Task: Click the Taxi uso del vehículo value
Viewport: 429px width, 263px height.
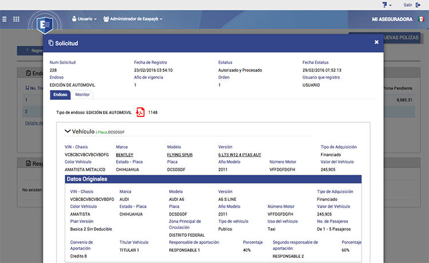Action: 271,229
